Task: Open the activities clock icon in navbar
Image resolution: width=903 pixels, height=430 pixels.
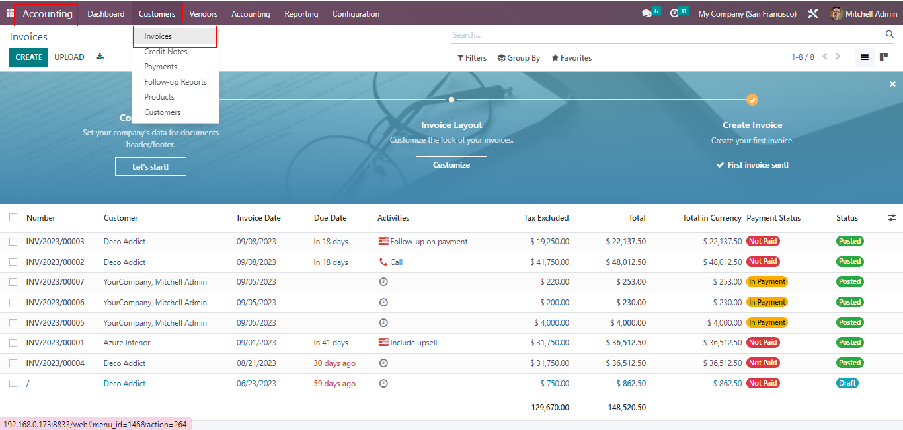Action: (x=674, y=13)
